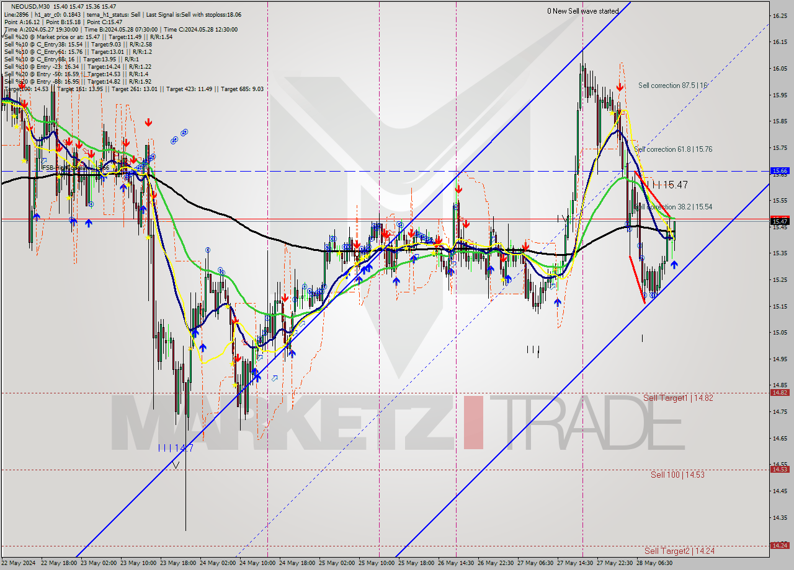Click the '25 May 18:00' time label
The image size is (794, 570).
[x=417, y=564]
